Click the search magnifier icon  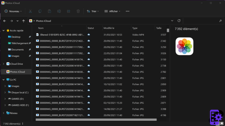click(220, 21)
